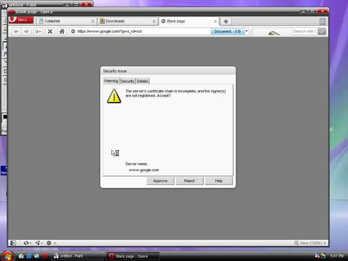Minimize the Opera window

(303, 11)
